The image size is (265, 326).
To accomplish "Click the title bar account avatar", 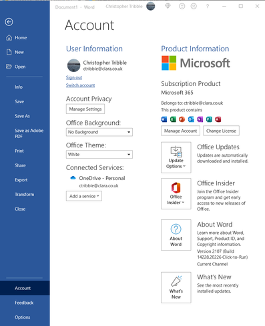I will [151, 6].
